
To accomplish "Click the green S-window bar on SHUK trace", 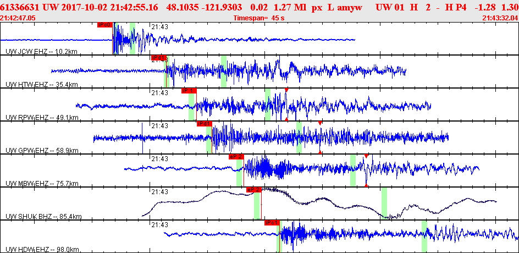I will click(384, 204).
